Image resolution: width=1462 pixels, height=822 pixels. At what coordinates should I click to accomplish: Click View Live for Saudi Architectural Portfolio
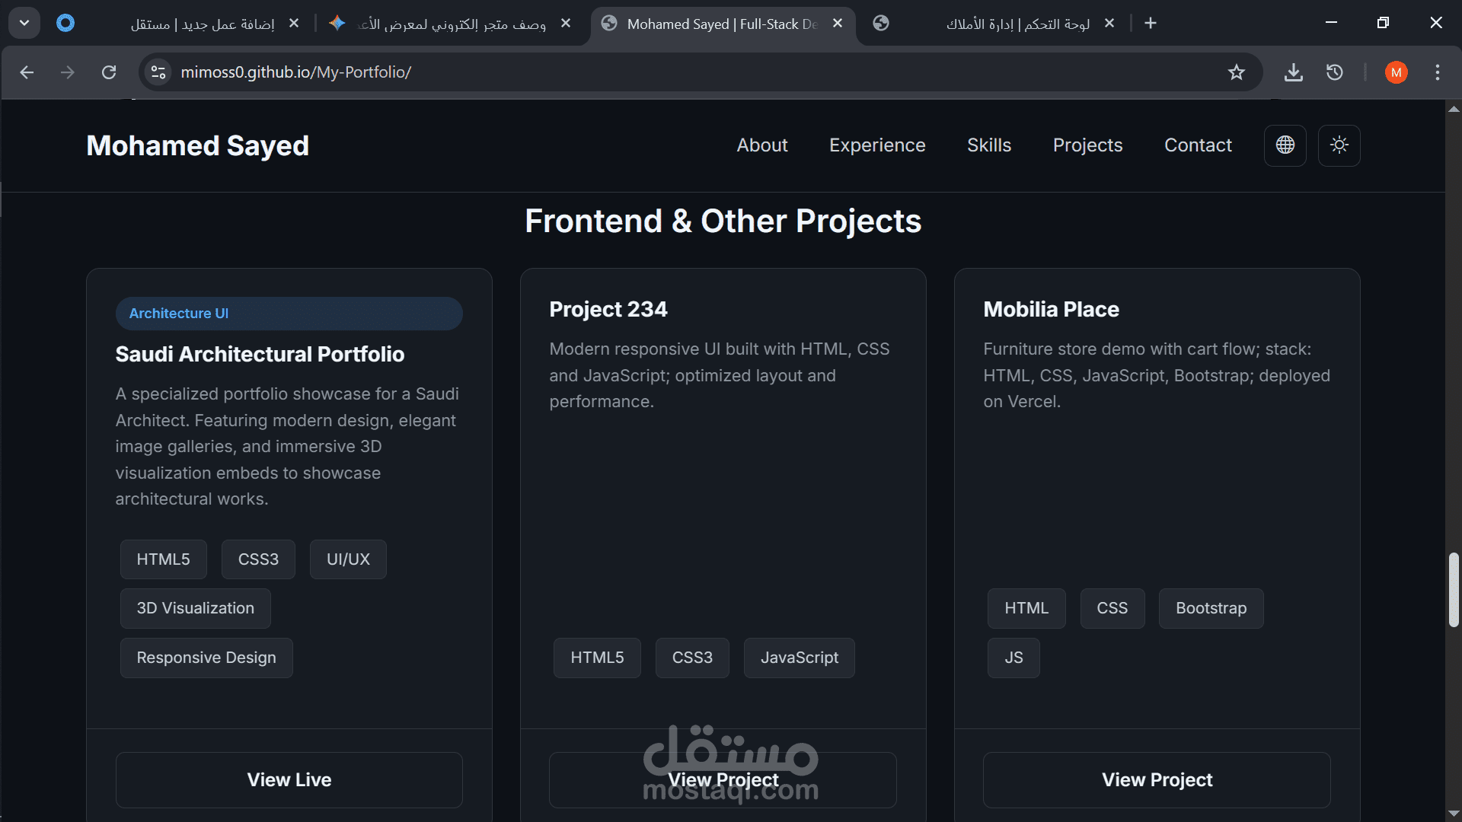pos(289,779)
